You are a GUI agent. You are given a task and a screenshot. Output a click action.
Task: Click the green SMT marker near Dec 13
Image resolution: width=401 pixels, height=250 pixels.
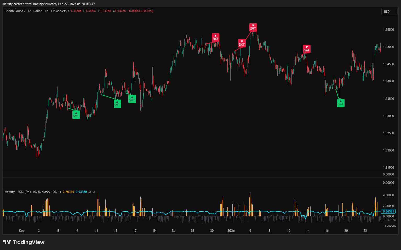point(117,104)
